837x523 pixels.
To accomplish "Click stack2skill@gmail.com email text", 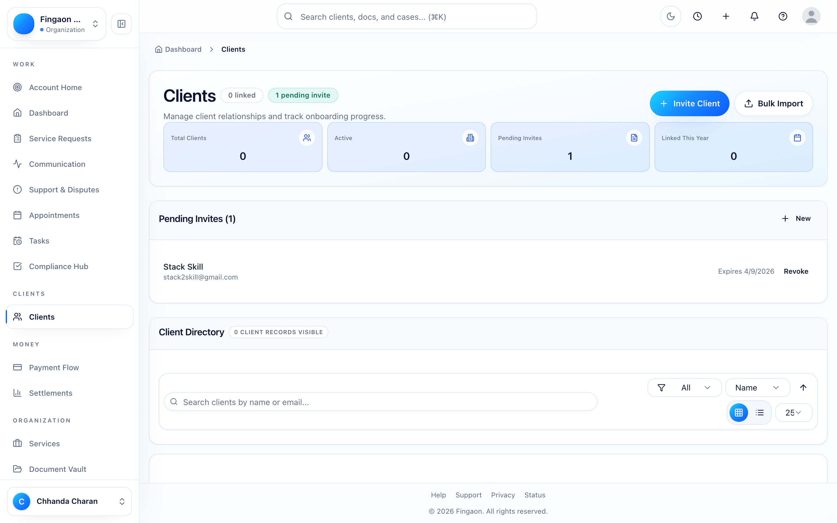I will tap(201, 277).
